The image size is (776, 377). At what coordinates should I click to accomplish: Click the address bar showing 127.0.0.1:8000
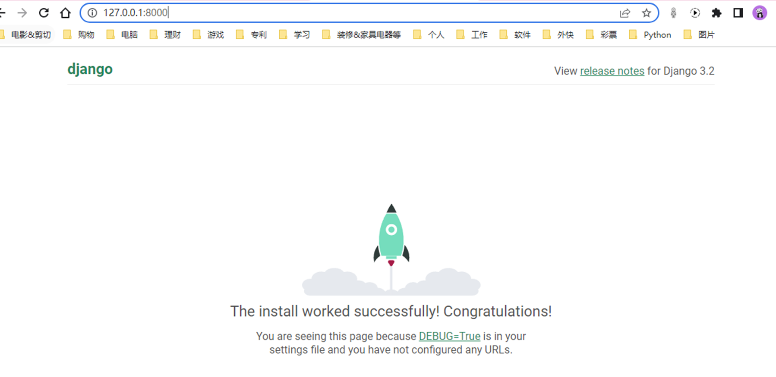click(x=369, y=13)
